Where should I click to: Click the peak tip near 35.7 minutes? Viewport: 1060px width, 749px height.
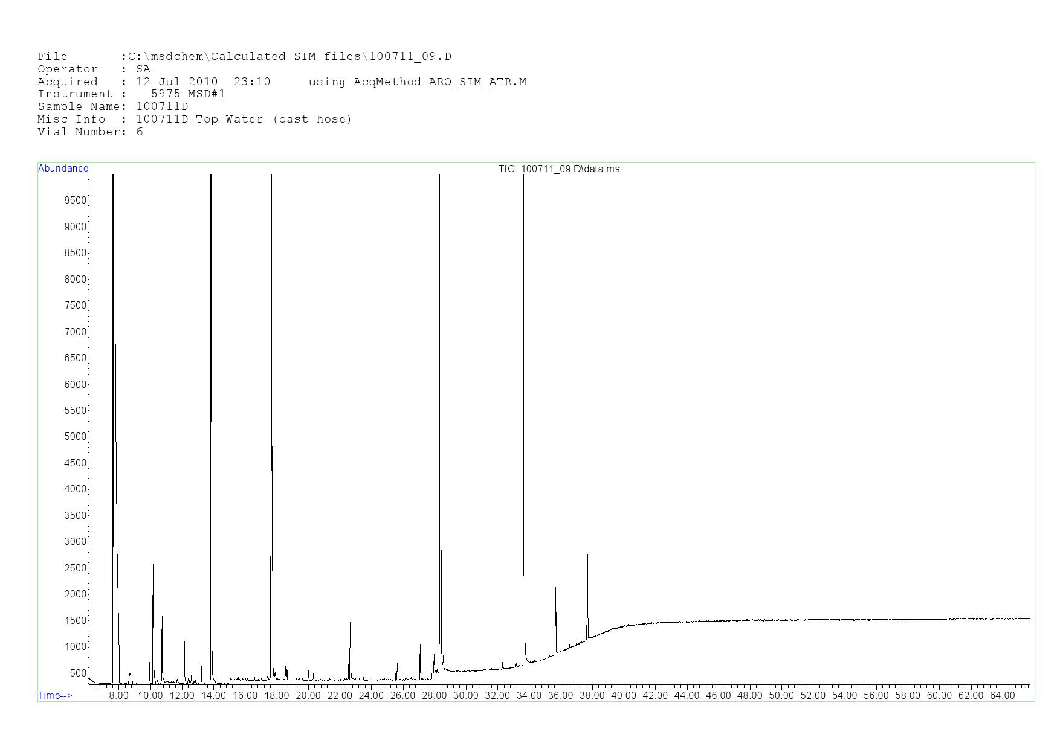[x=555, y=588]
